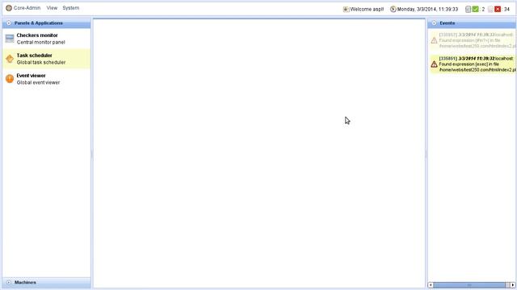
Task: Click the Core-Admin logo icon
Action: point(9,8)
